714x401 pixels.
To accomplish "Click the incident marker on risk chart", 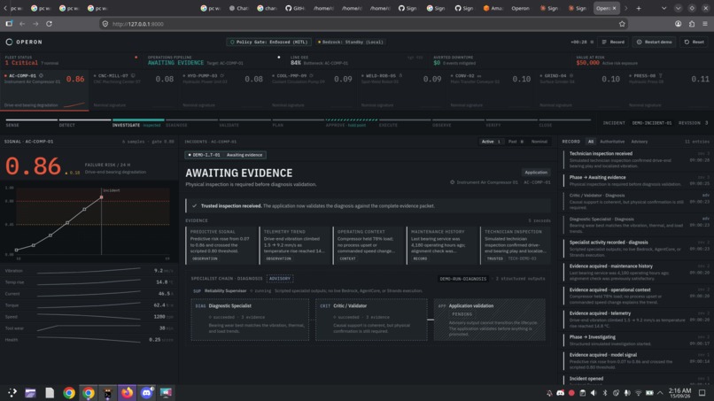I will tap(101, 197).
